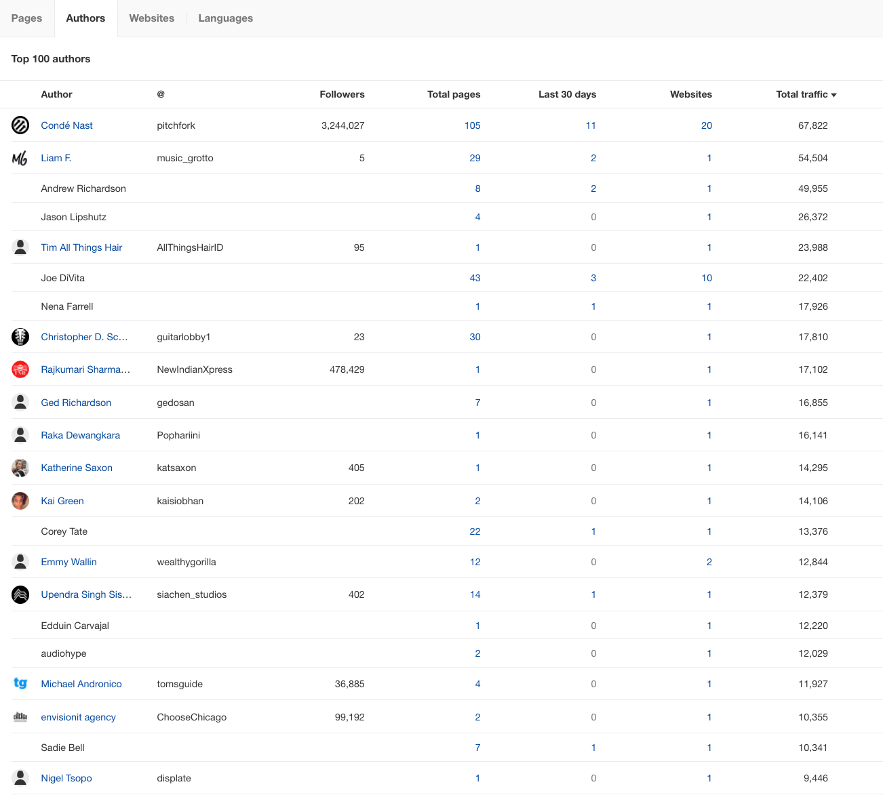883x795 pixels.
Task: Click the Followers column header
Action: (x=342, y=94)
